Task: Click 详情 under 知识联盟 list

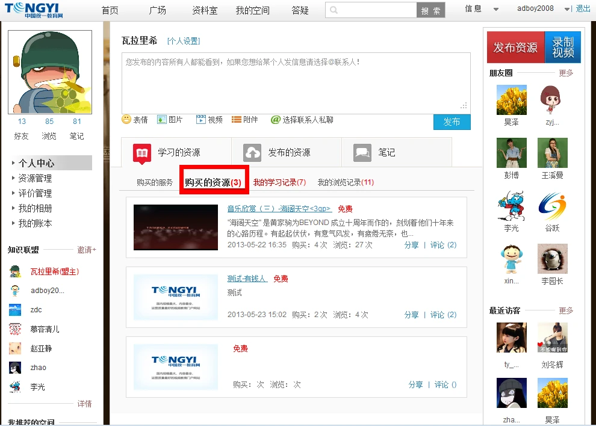Action: click(85, 404)
